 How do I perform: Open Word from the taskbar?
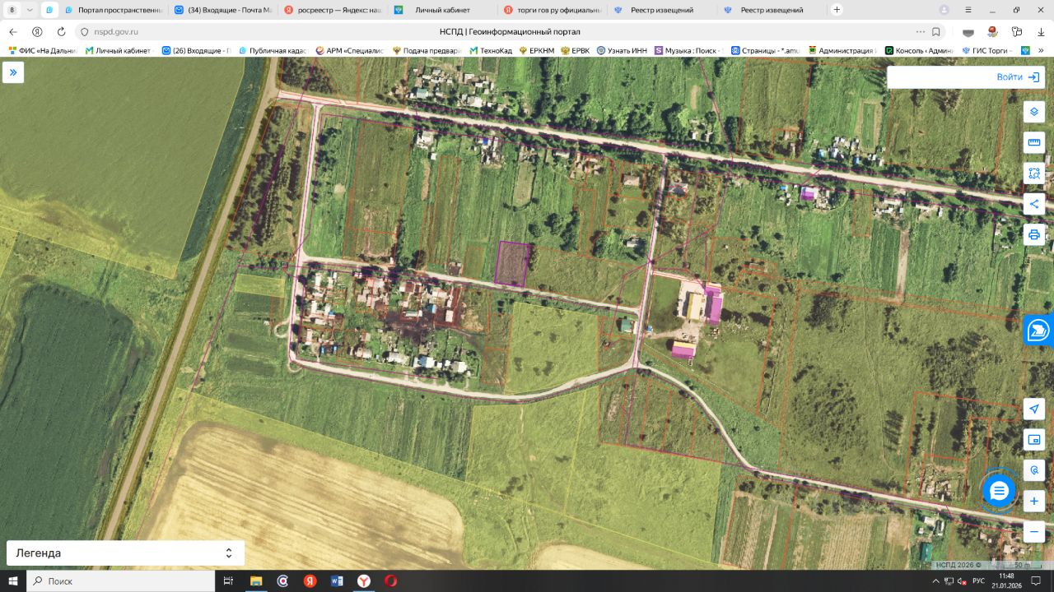pos(337,581)
